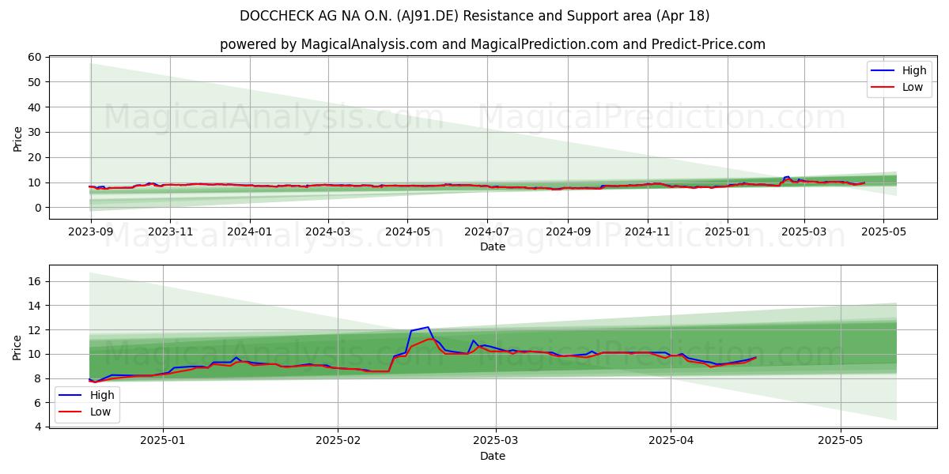The width and height of the screenshot is (949, 474).
Task: Select the '2025-04' date tick label
Action: pyautogui.click(x=671, y=442)
